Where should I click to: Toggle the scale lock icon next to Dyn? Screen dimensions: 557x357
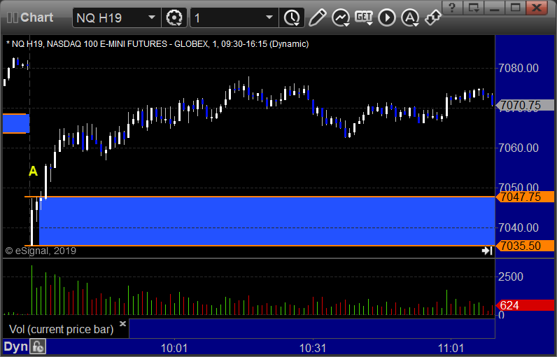(38, 347)
